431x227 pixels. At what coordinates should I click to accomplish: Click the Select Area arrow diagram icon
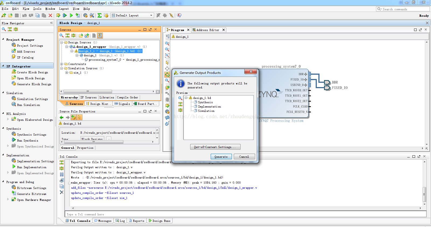pyautogui.click(x=167, y=62)
